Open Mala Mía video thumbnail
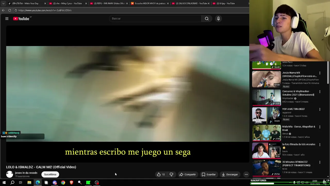This screenshot has width=330, height=186. [266, 133]
